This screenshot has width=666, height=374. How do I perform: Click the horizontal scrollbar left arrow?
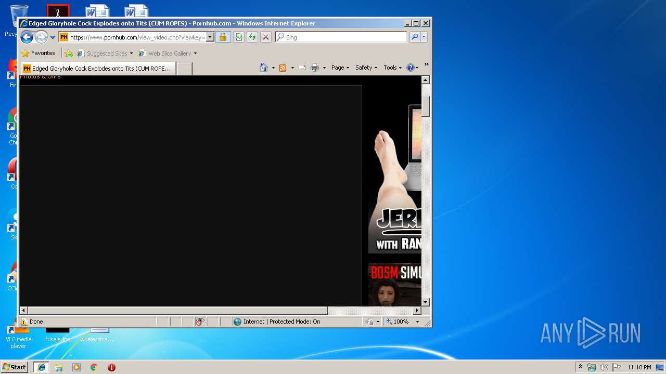click(23, 310)
